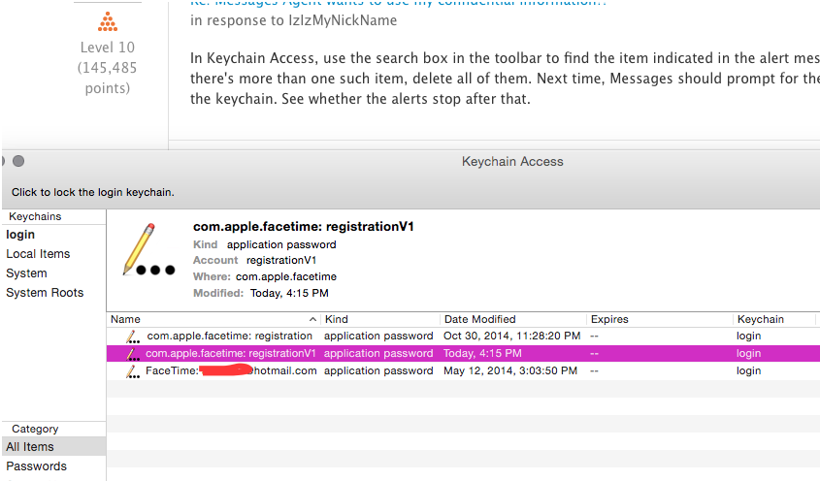Click the Oct 30, 2014, 11:28:20 PM date cell
820x481 pixels.
(x=512, y=337)
